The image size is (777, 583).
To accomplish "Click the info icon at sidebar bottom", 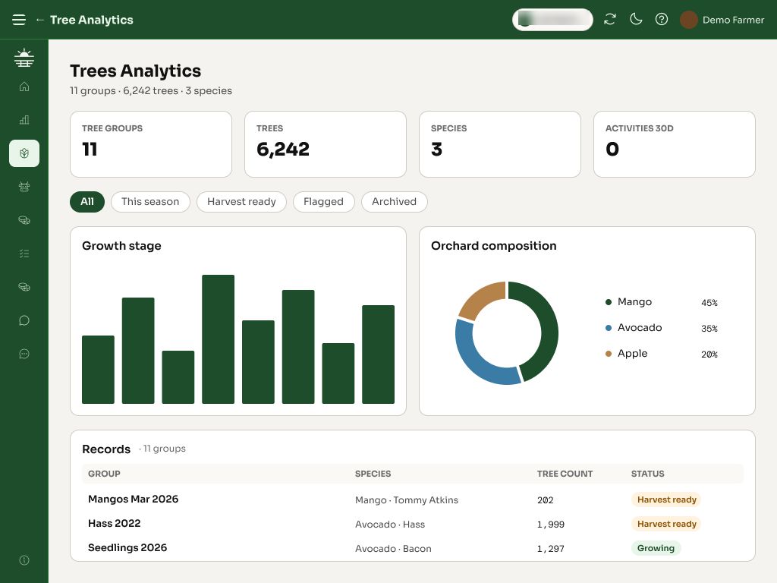I will click(x=24, y=560).
